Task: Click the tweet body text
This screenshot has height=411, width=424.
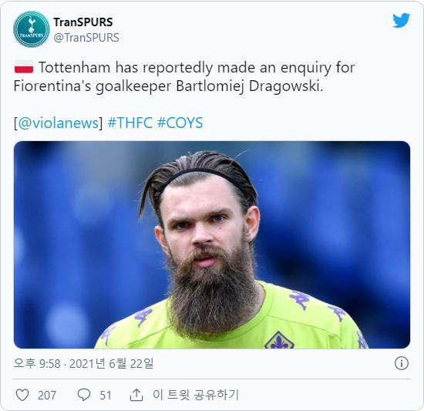Action: (x=184, y=77)
